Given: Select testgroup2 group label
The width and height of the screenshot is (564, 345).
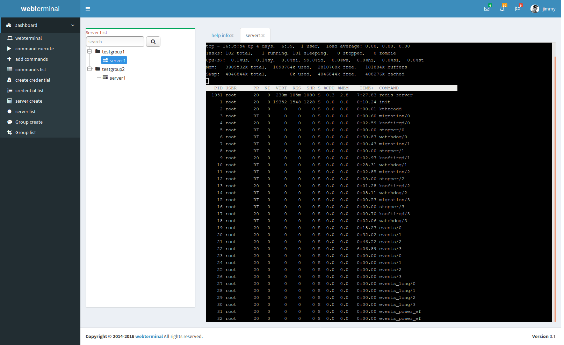Looking at the screenshot, I should pos(113,69).
